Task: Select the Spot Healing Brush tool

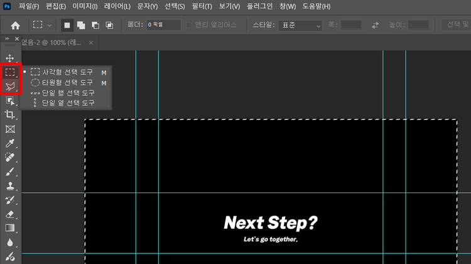Action: pyautogui.click(x=10, y=157)
